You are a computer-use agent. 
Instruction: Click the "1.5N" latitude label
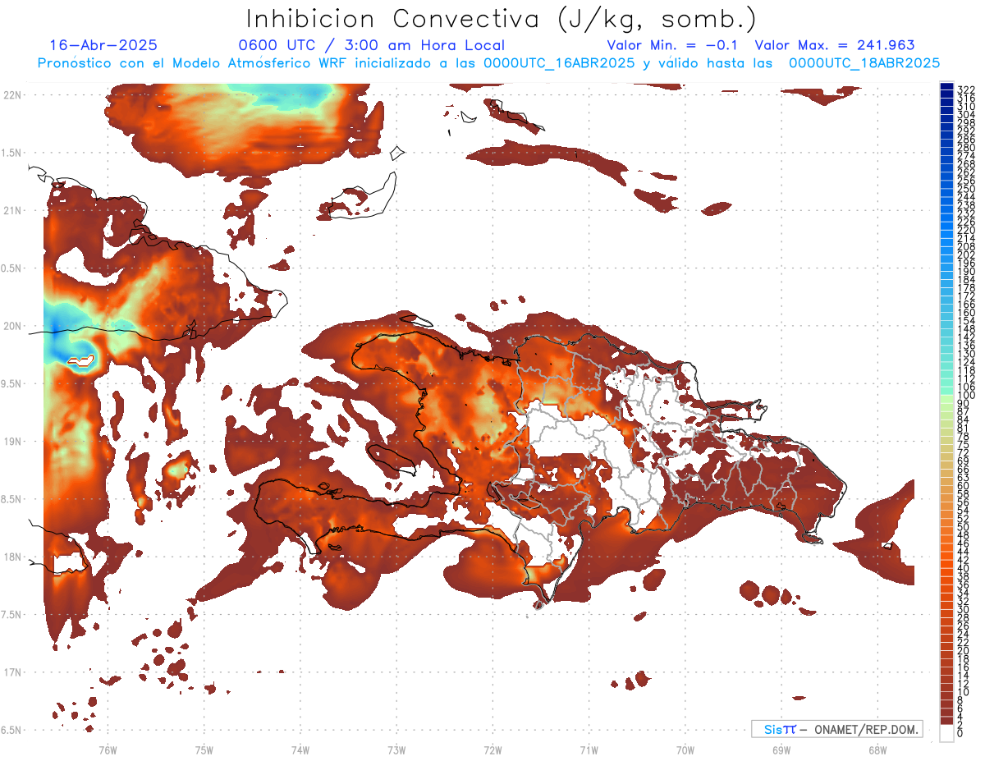pos(12,153)
